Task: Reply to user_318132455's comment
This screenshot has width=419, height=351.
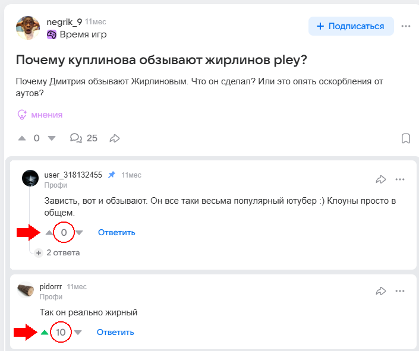Action: pos(116,232)
